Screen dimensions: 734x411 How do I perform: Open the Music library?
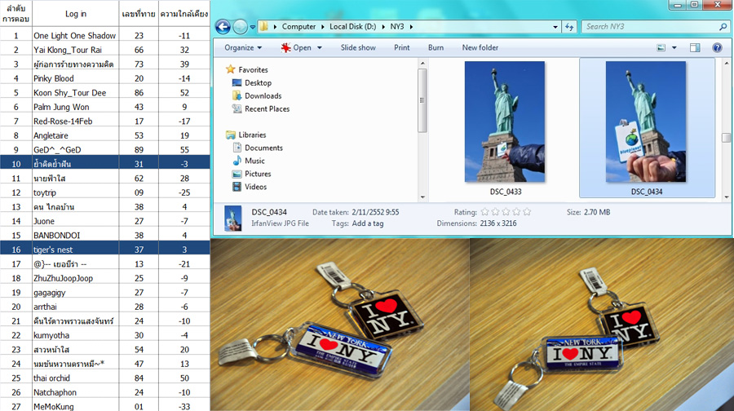click(x=254, y=161)
